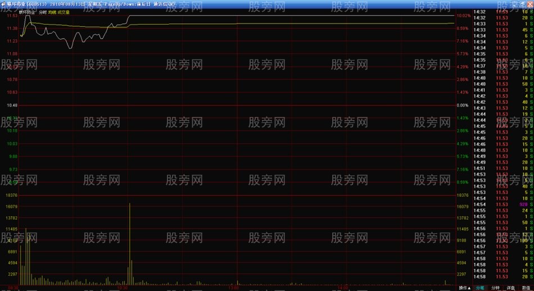Screen dimensions: 534x291
Task: Click the 10.63 price axis label
Action: coord(12,93)
